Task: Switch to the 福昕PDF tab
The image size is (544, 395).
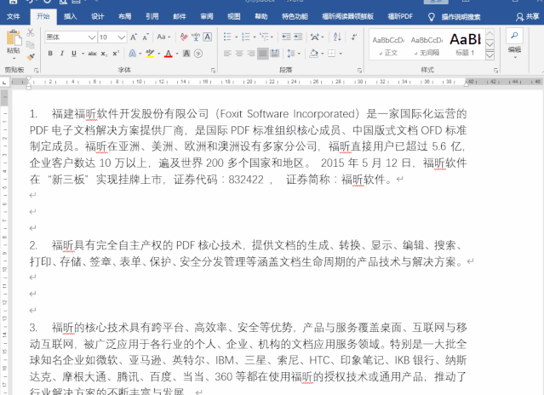Action: point(400,17)
